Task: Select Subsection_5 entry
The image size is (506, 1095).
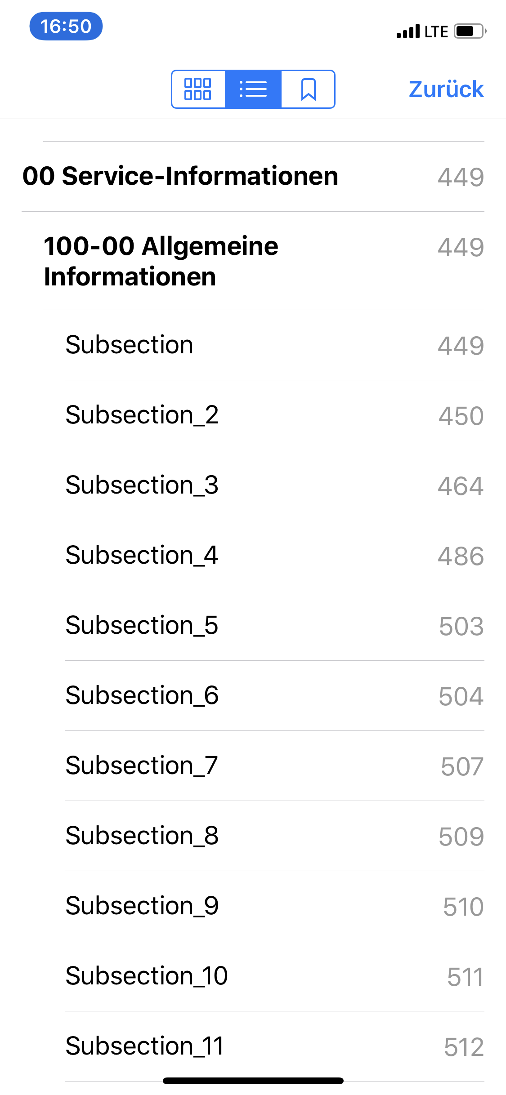Action: [142, 625]
